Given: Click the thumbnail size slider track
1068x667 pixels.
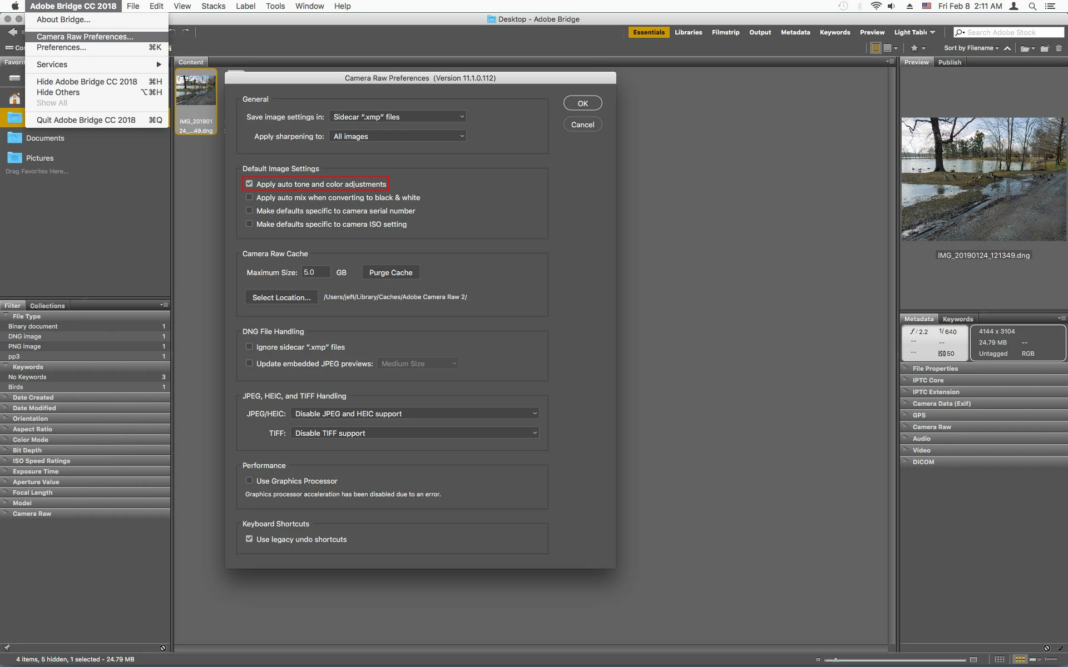Looking at the screenshot, I should pyautogui.click(x=896, y=660).
